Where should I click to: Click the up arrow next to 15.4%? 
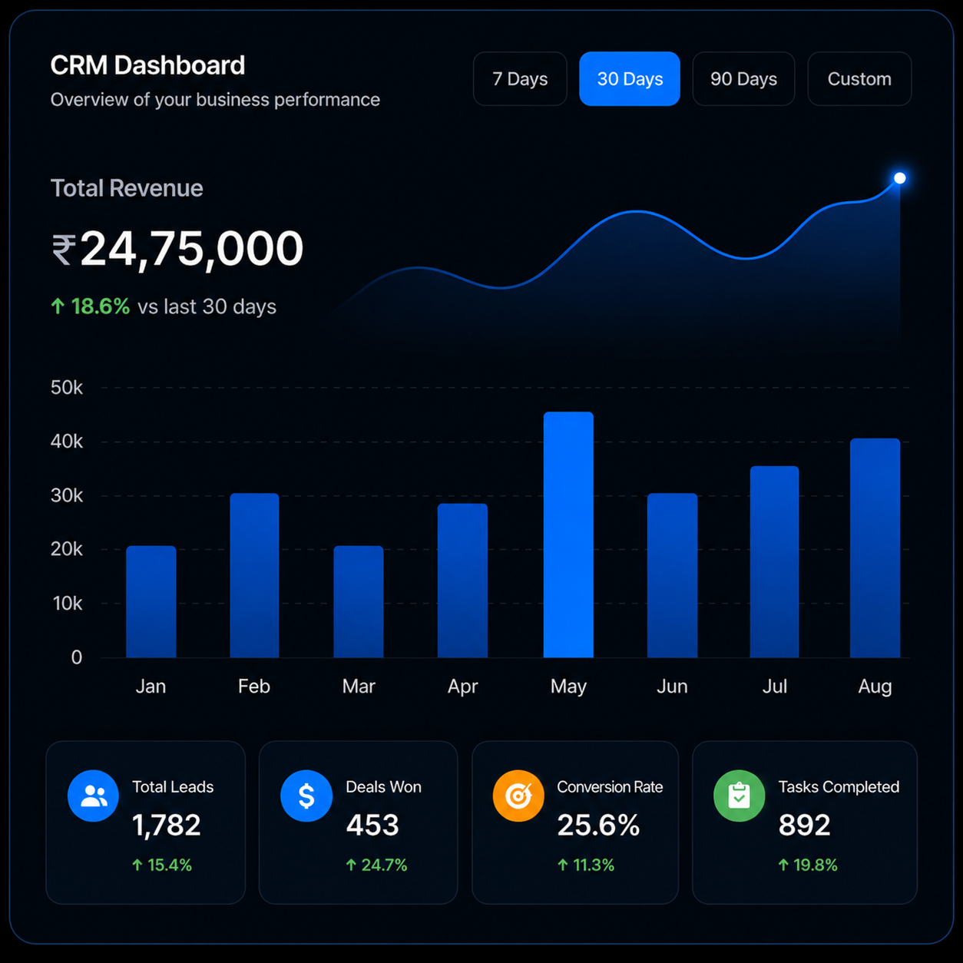pos(137,865)
